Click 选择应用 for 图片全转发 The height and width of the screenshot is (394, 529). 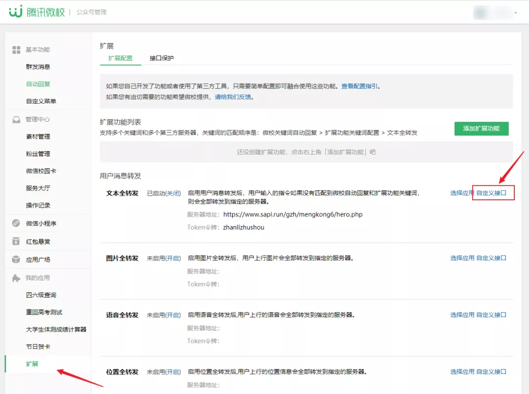coord(462,258)
